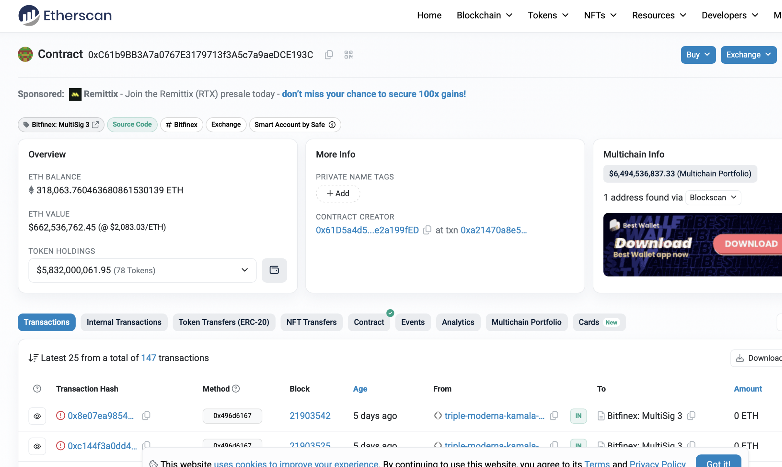
Task: Click the help icon above the preview column
Action: (37, 388)
